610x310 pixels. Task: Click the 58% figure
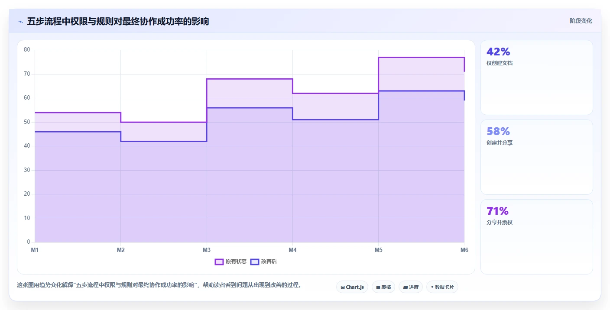point(498,132)
